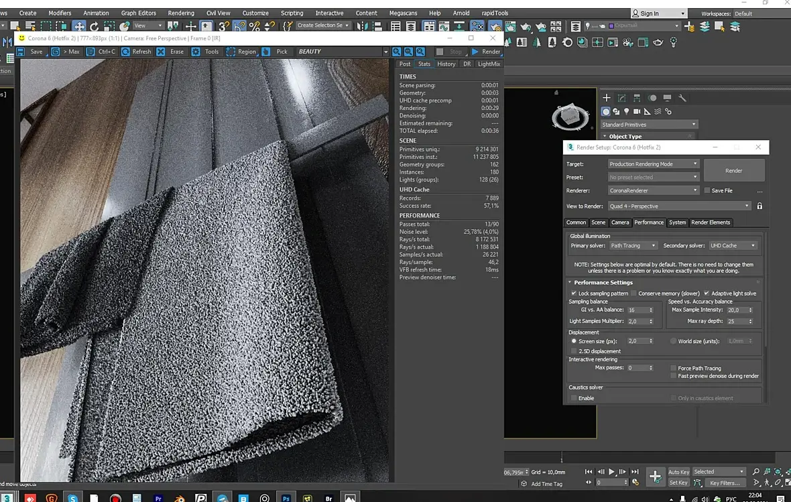791x502 pixels.
Task: Enable the Force Path Tracing checkbox
Action: (673, 368)
